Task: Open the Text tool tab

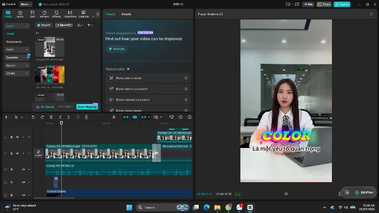Action: pyautogui.click(x=32, y=14)
